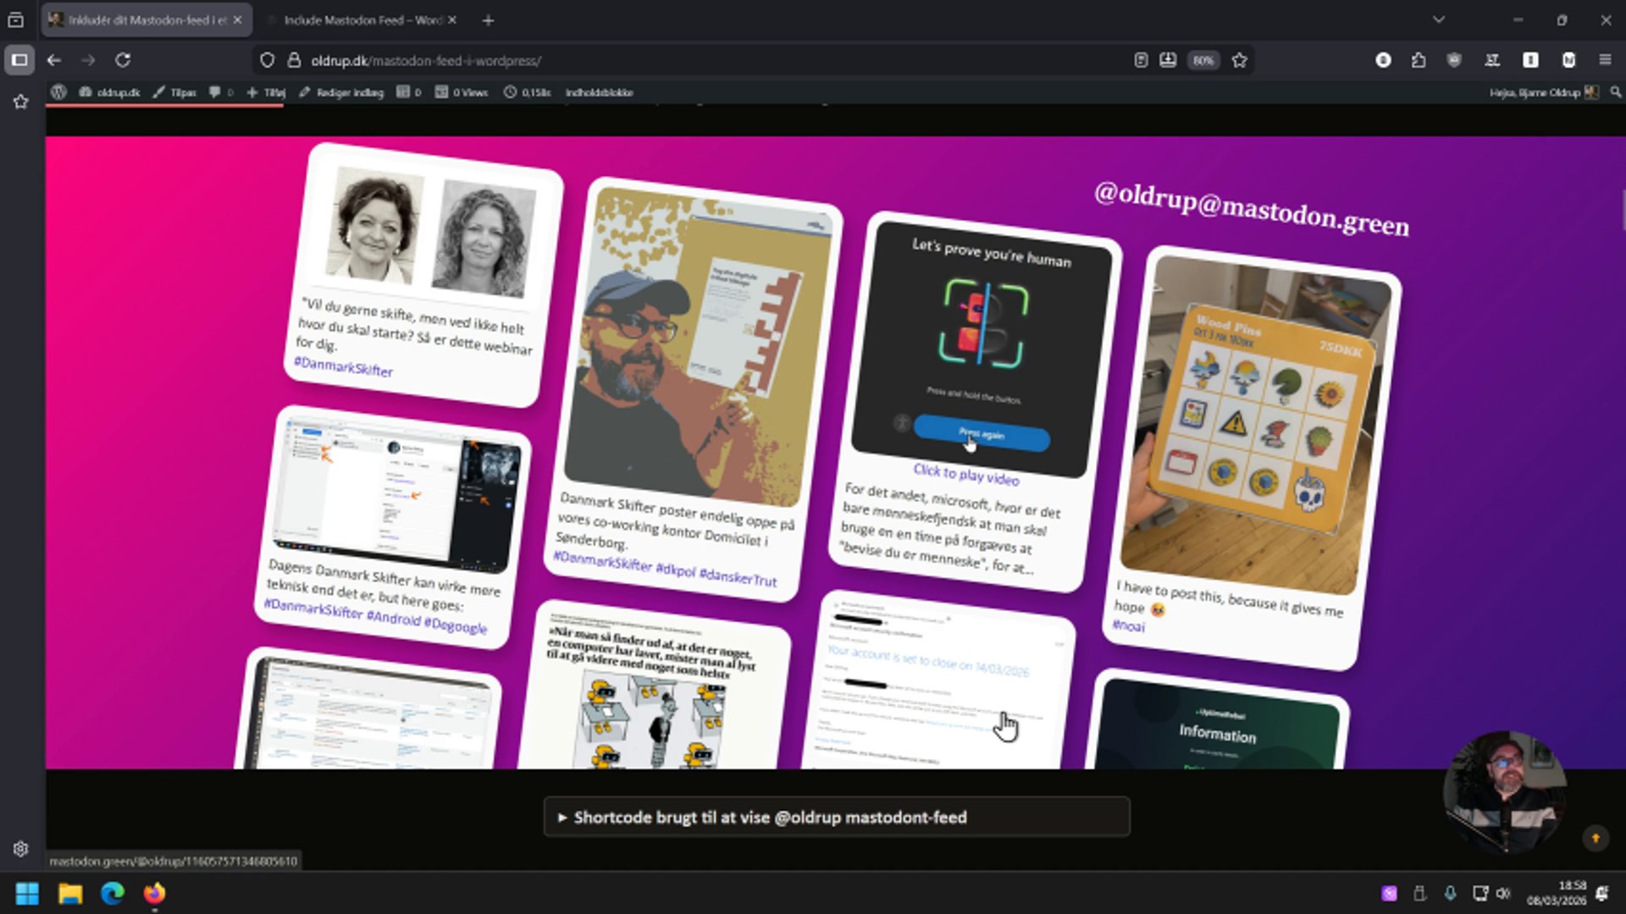This screenshot has height=914, width=1626.
Task: Click the @oldrup@mastodon.green handle link
Action: point(1252,209)
